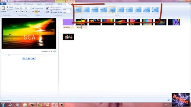Select the fourth text effect in the gallery
Viewport: 191px width, 107px height.
point(103,10)
